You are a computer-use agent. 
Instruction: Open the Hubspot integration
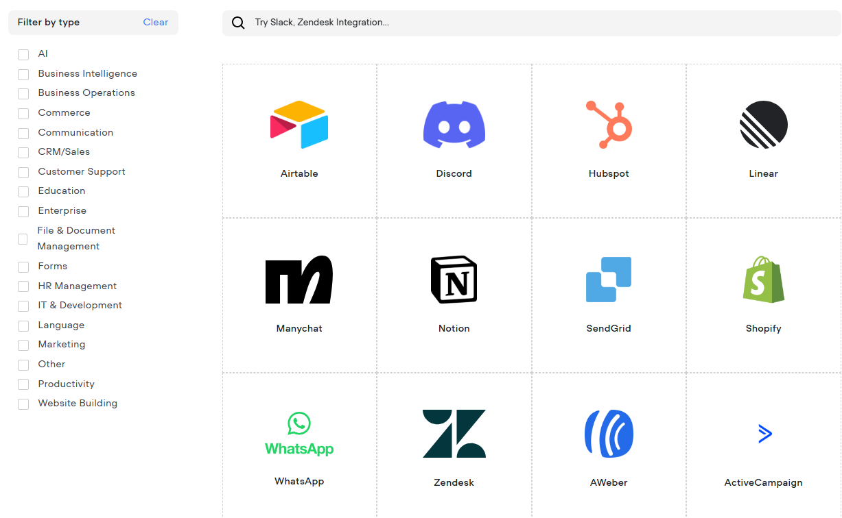609,125
